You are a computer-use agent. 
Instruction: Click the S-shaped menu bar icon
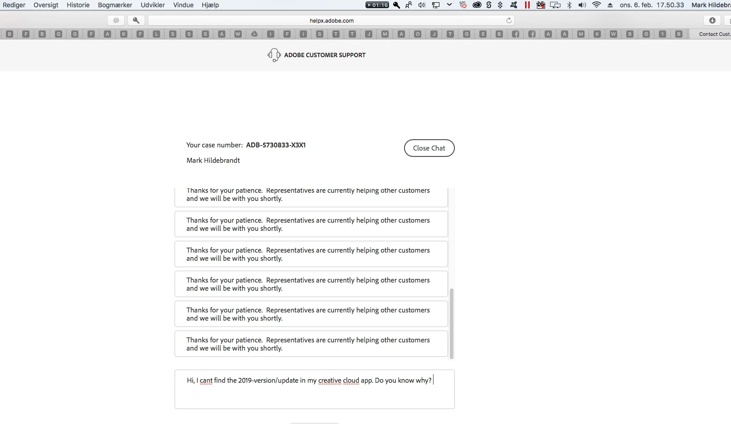489,5
